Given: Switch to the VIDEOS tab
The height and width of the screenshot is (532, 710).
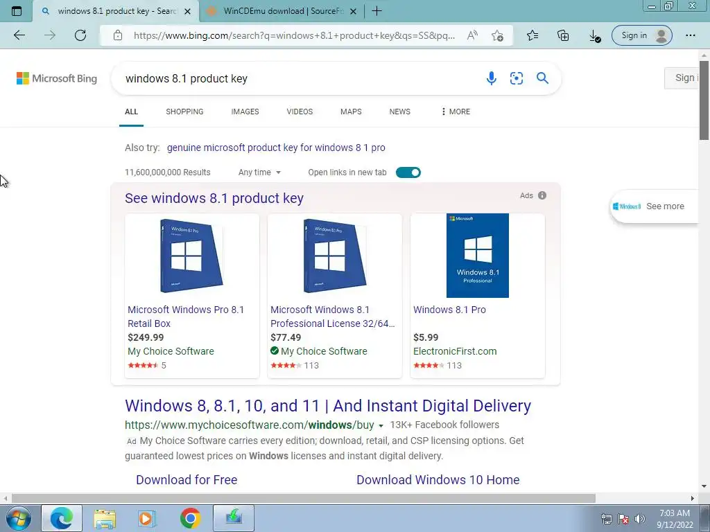Looking at the screenshot, I should point(300,112).
